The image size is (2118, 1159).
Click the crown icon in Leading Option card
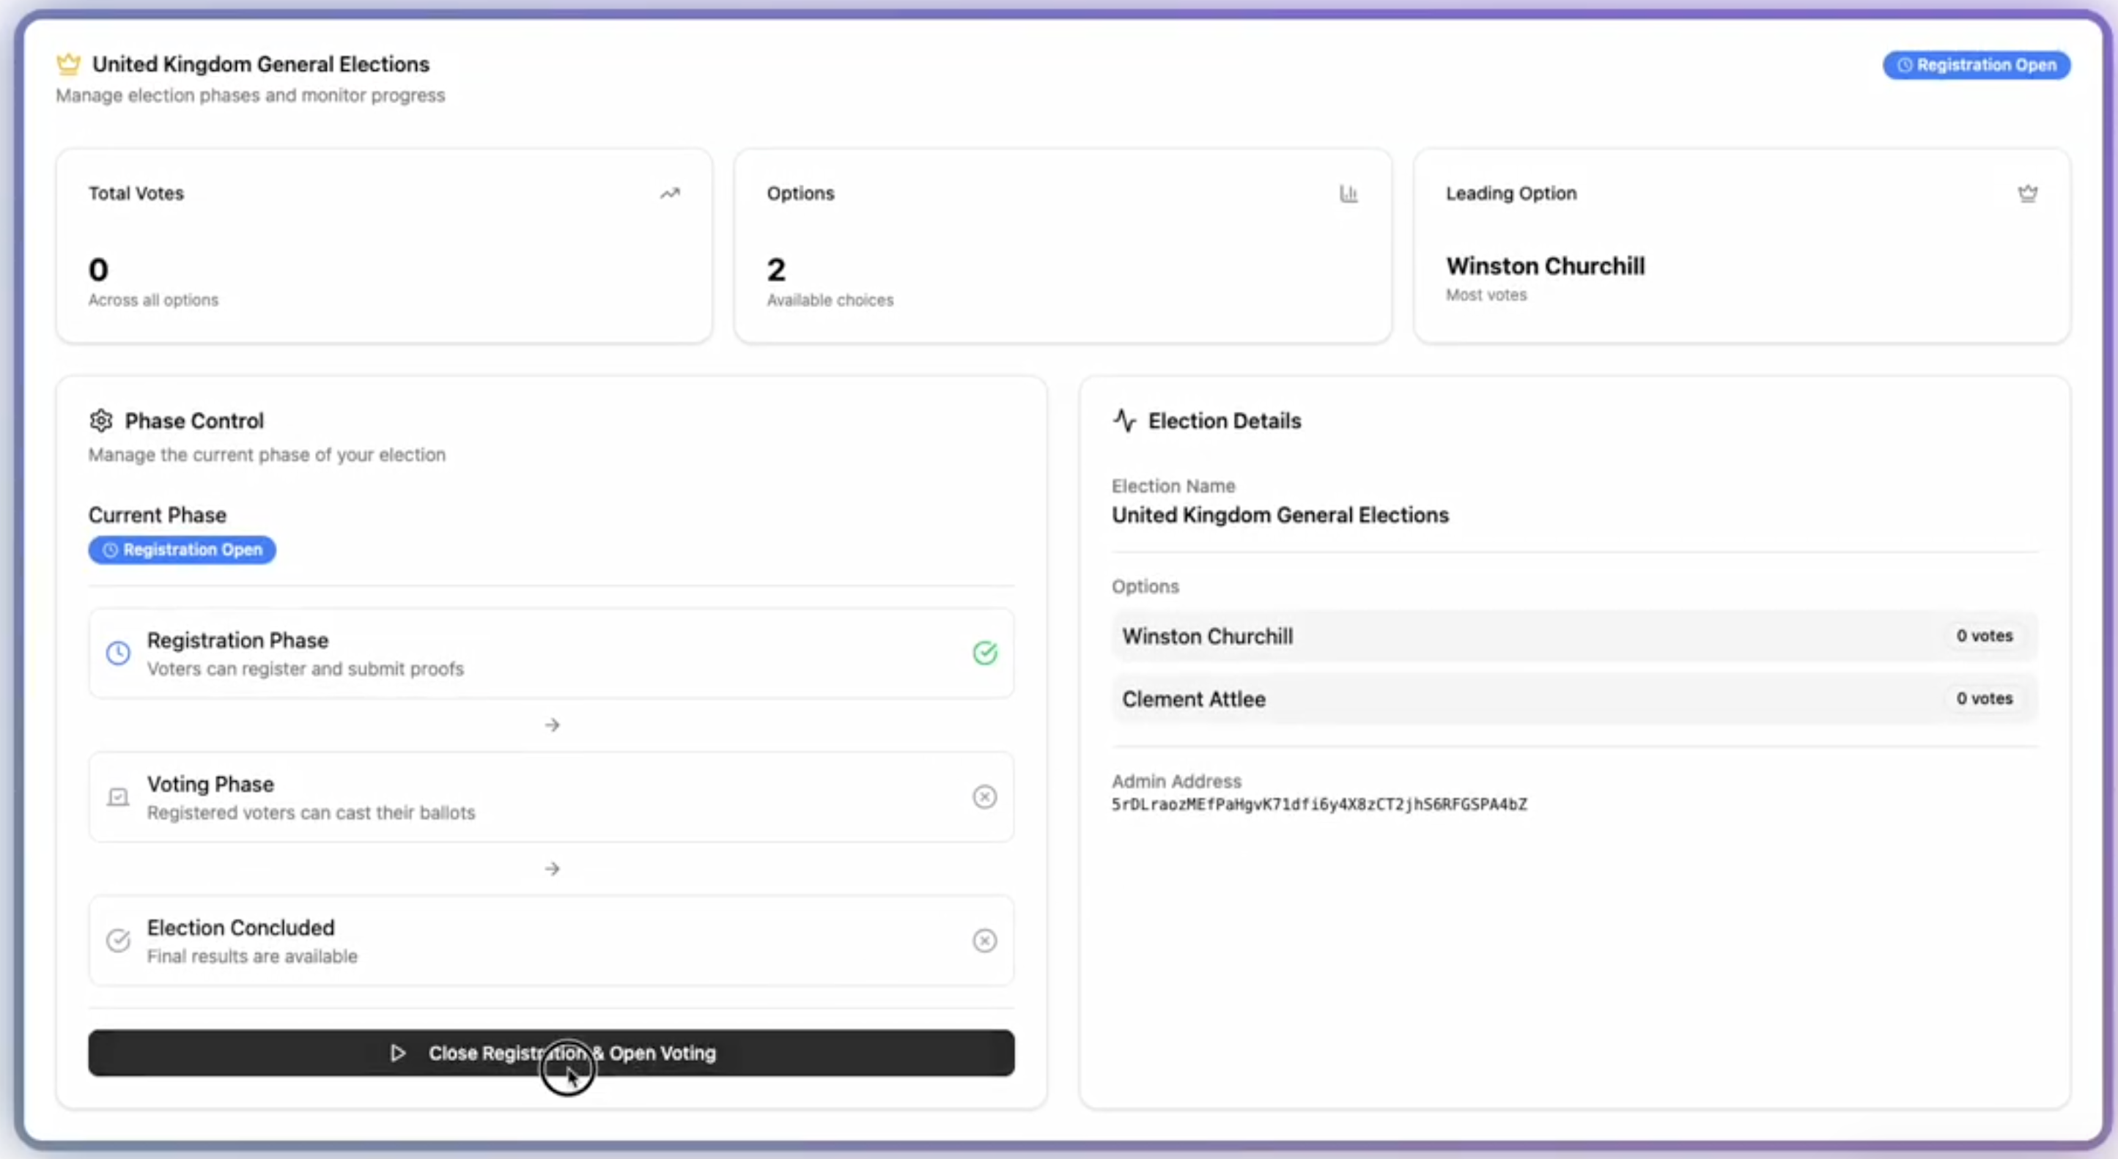tap(2028, 193)
